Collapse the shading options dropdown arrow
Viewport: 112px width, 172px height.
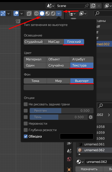coord(59,14)
